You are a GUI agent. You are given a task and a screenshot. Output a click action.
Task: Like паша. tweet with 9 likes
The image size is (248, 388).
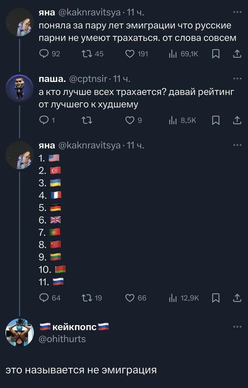coord(130,121)
